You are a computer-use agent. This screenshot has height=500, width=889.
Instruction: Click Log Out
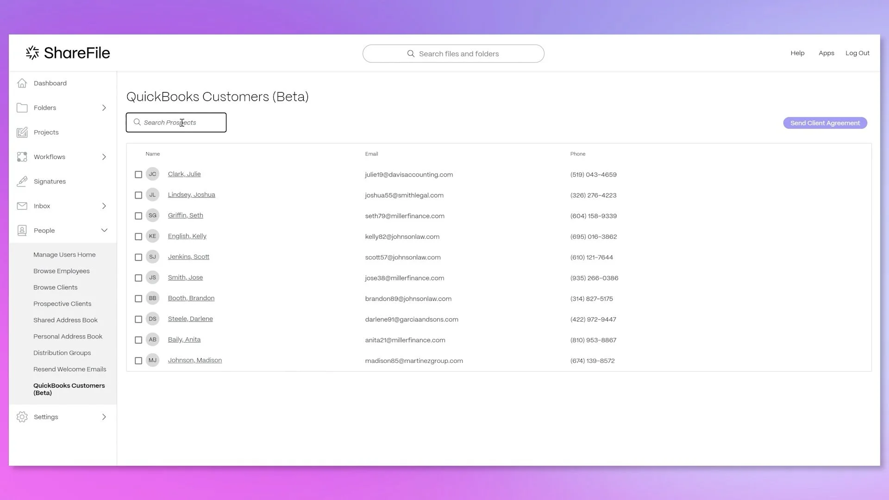tap(857, 53)
